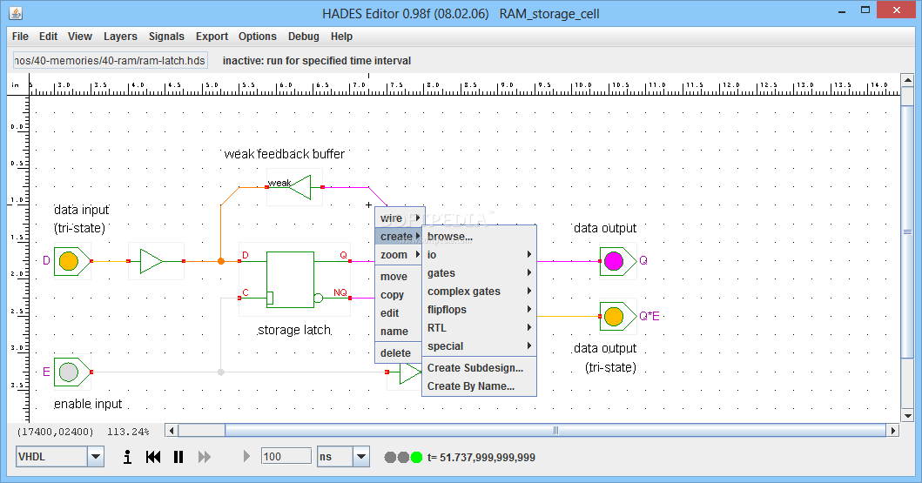Screen dimensions: 922x483
Task: Select Create Subdesign... option
Action: [x=479, y=367]
